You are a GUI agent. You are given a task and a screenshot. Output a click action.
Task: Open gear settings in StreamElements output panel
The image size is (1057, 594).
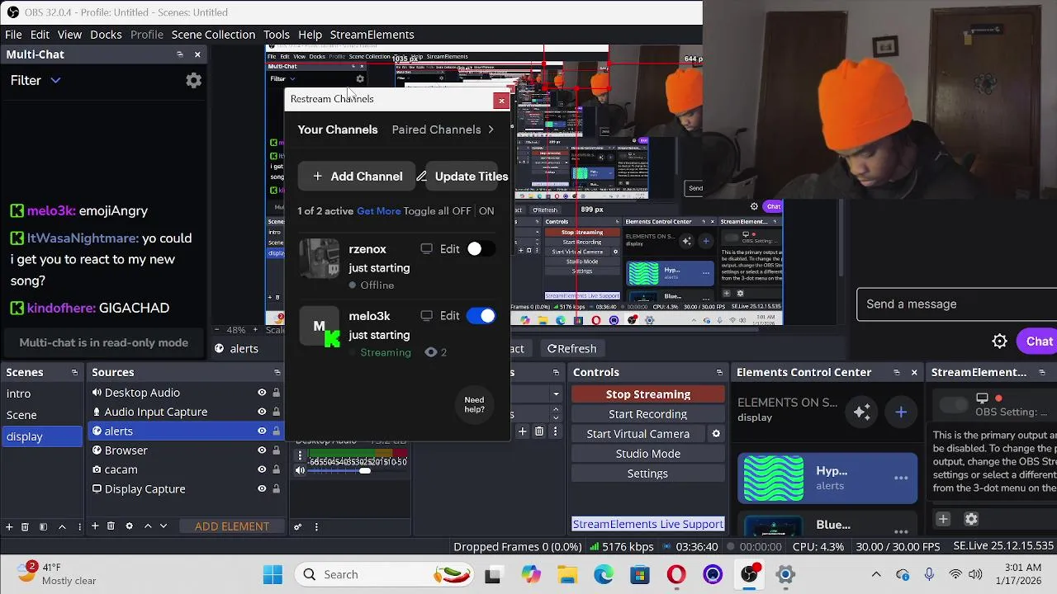(x=971, y=519)
